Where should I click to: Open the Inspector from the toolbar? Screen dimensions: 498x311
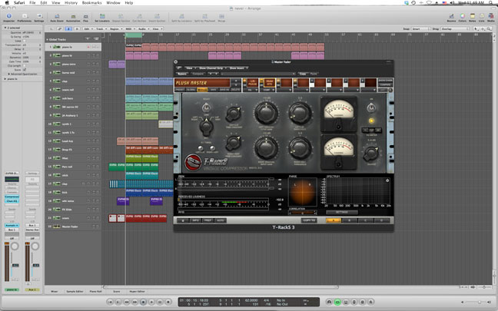click(x=9, y=16)
